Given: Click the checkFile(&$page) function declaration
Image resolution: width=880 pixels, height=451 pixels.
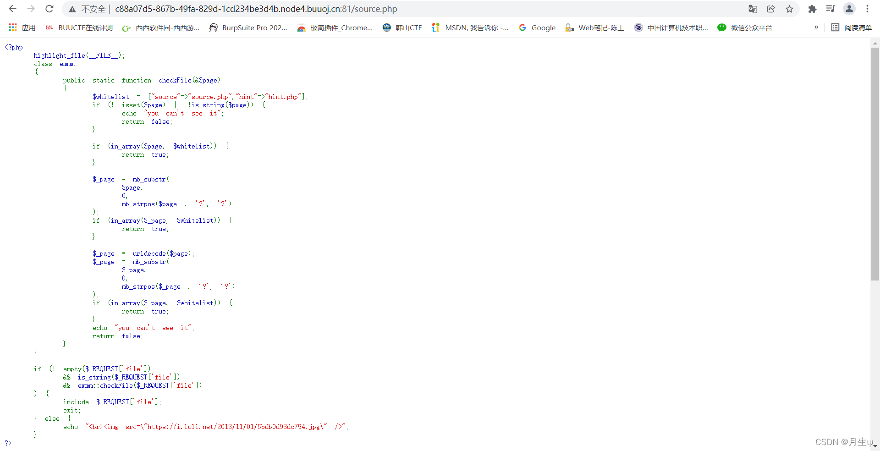Looking at the screenshot, I should 142,80.
